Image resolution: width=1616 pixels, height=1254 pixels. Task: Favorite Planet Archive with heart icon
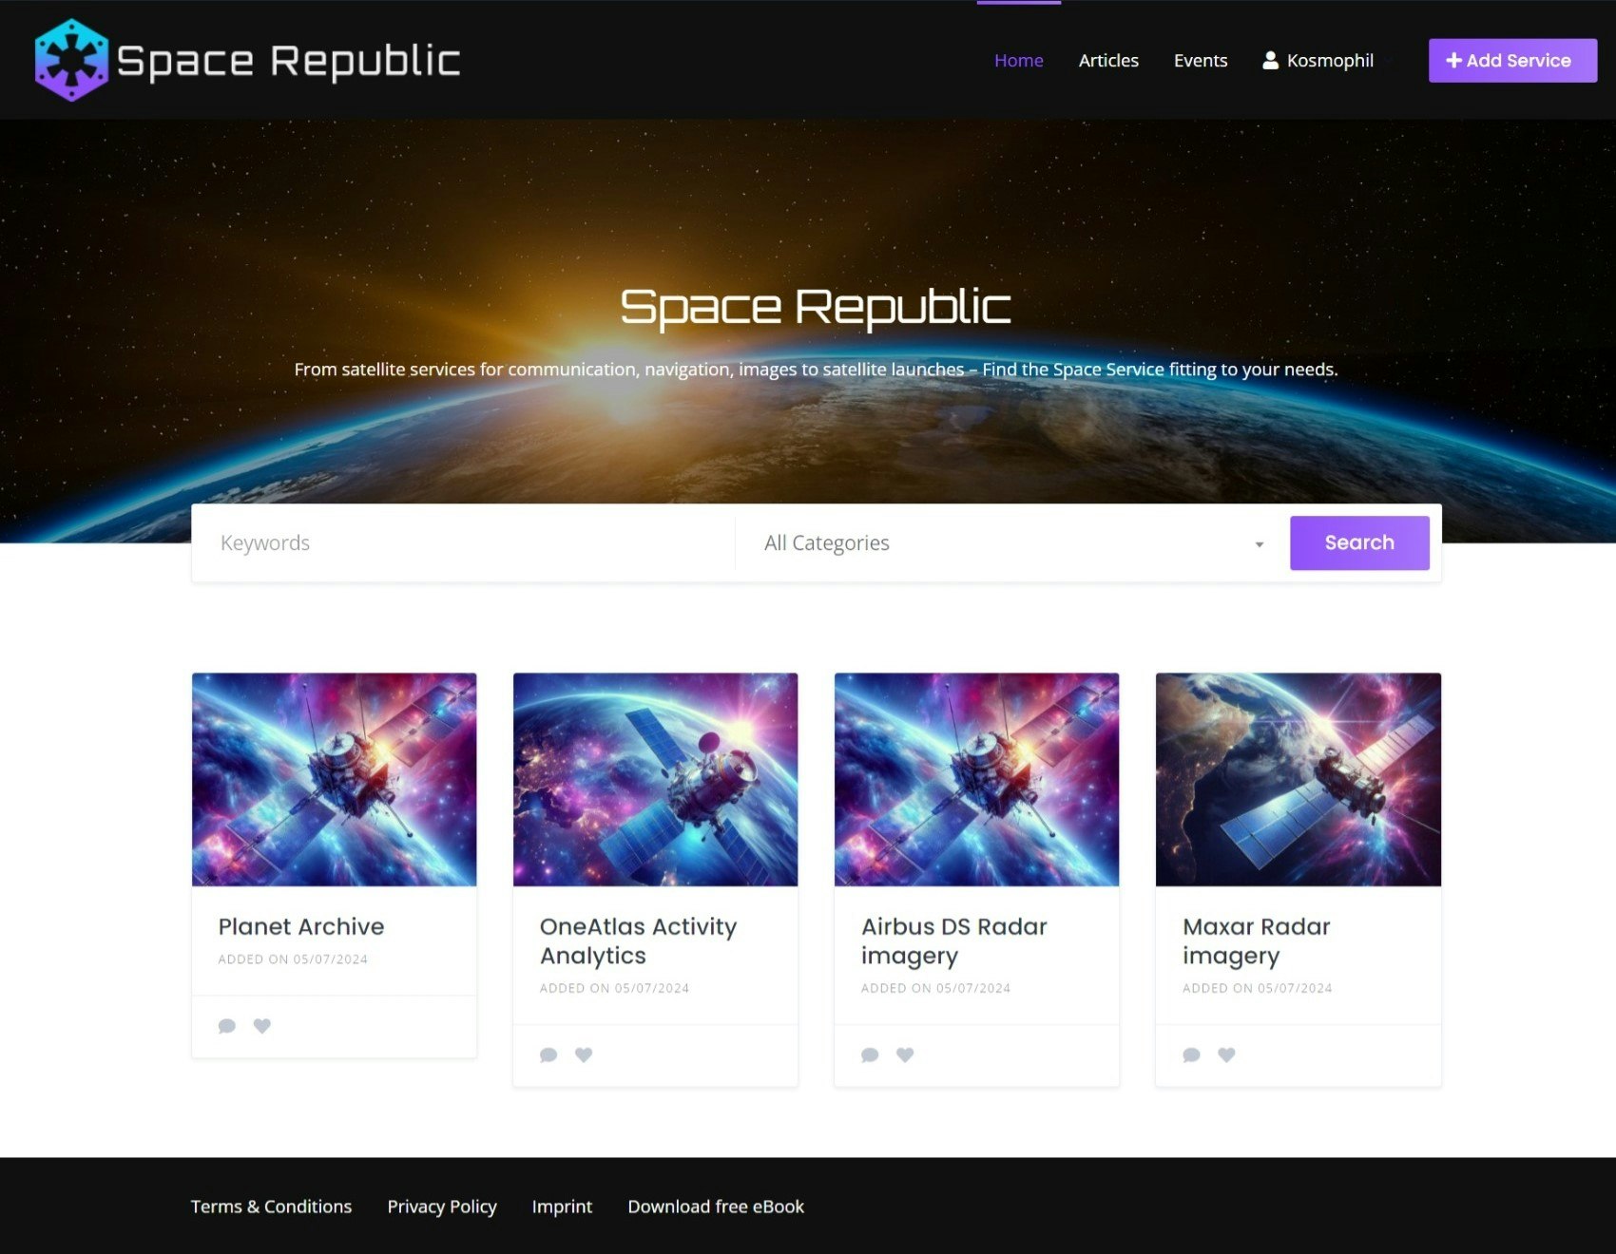(262, 1026)
